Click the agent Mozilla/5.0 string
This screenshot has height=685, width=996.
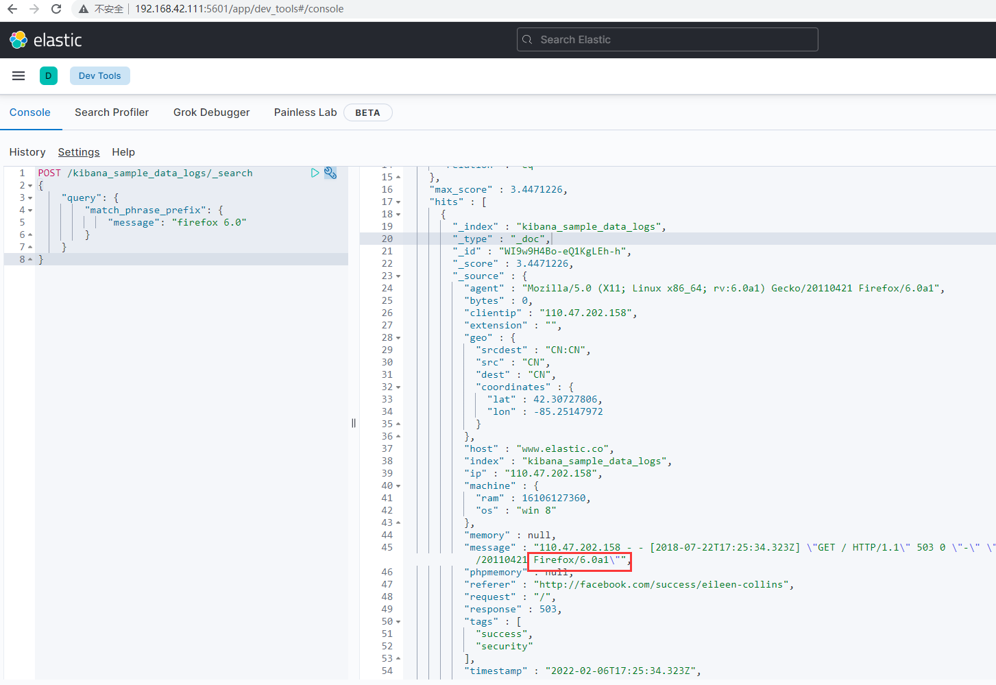point(731,289)
